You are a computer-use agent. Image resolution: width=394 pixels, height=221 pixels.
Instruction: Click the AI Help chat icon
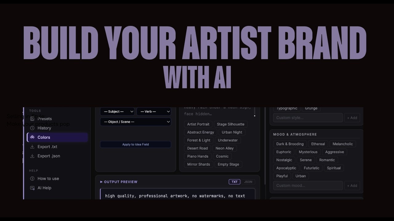(x=33, y=188)
